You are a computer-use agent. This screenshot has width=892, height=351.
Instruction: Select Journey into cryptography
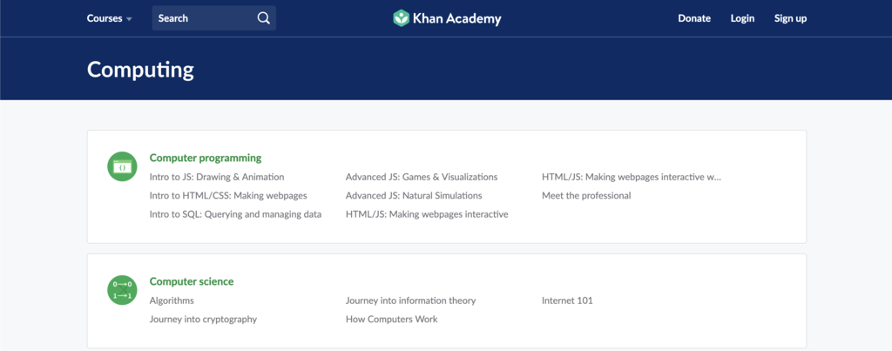[x=203, y=319]
